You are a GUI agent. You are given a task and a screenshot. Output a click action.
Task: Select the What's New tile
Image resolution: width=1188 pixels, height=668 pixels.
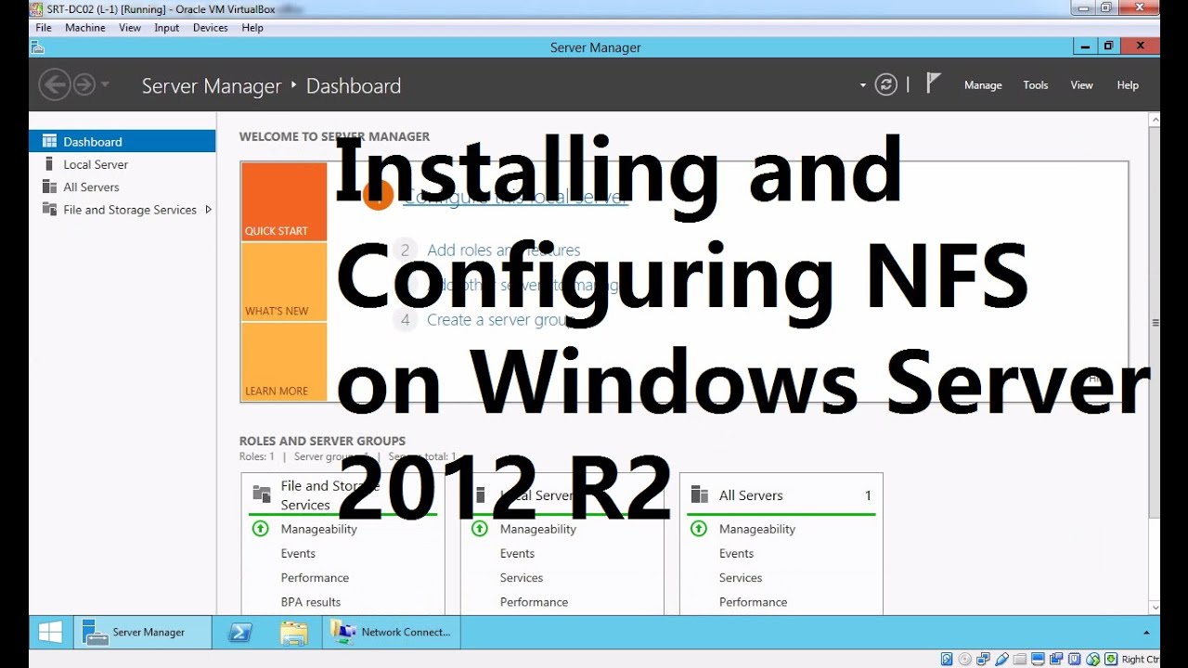pyautogui.click(x=284, y=282)
